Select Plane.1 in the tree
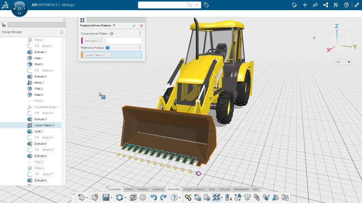This screenshot has width=362, height=203. click(x=39, y=40)
